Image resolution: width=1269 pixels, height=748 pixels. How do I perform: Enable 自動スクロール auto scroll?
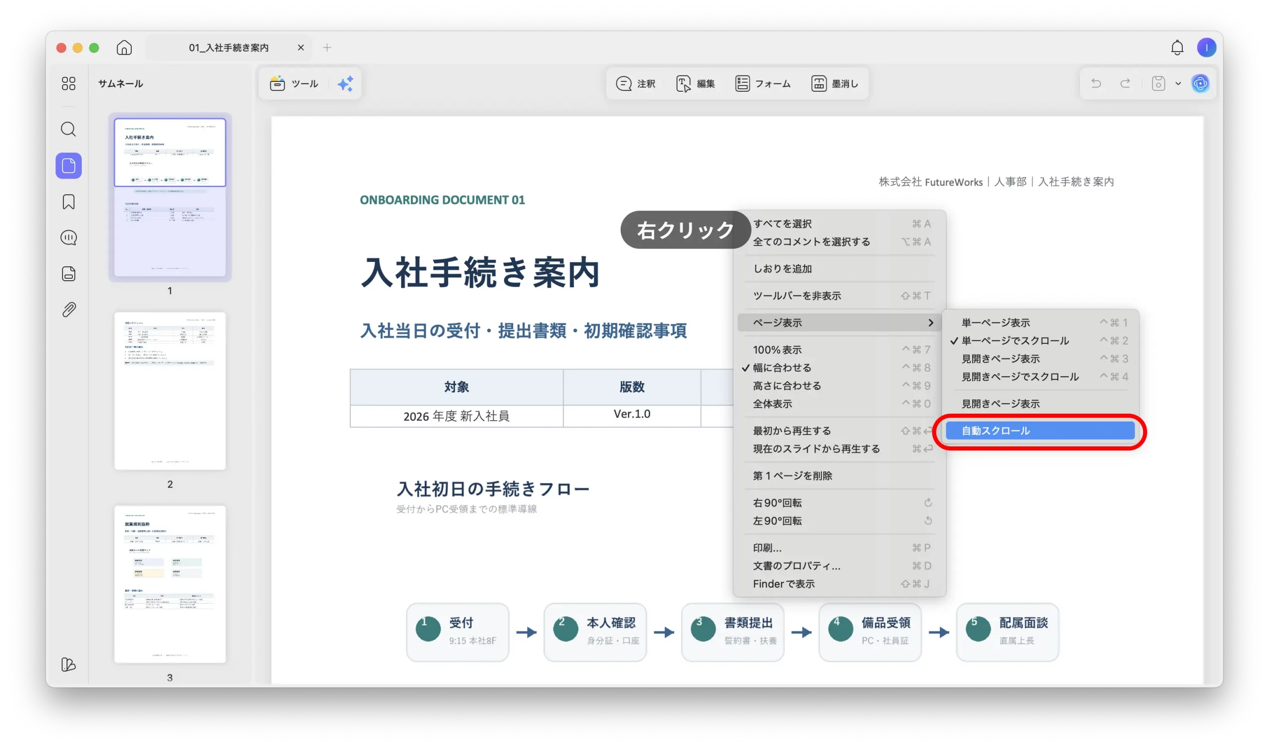[x=1040, y=431]
